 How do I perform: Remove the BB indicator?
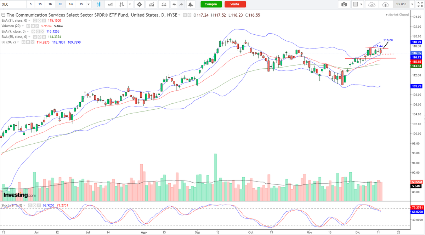click(33, 42)
